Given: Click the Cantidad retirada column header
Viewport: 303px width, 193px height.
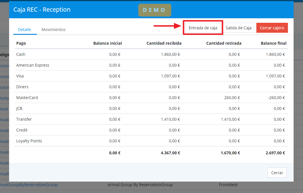Looking at the screenshot, I should click(x=224, y=43).
